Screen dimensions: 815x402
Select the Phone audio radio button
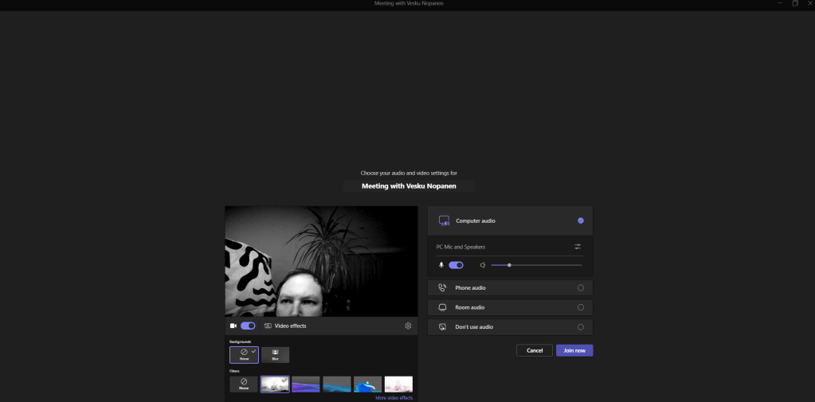pyautogui.click(x=580, y=287)
